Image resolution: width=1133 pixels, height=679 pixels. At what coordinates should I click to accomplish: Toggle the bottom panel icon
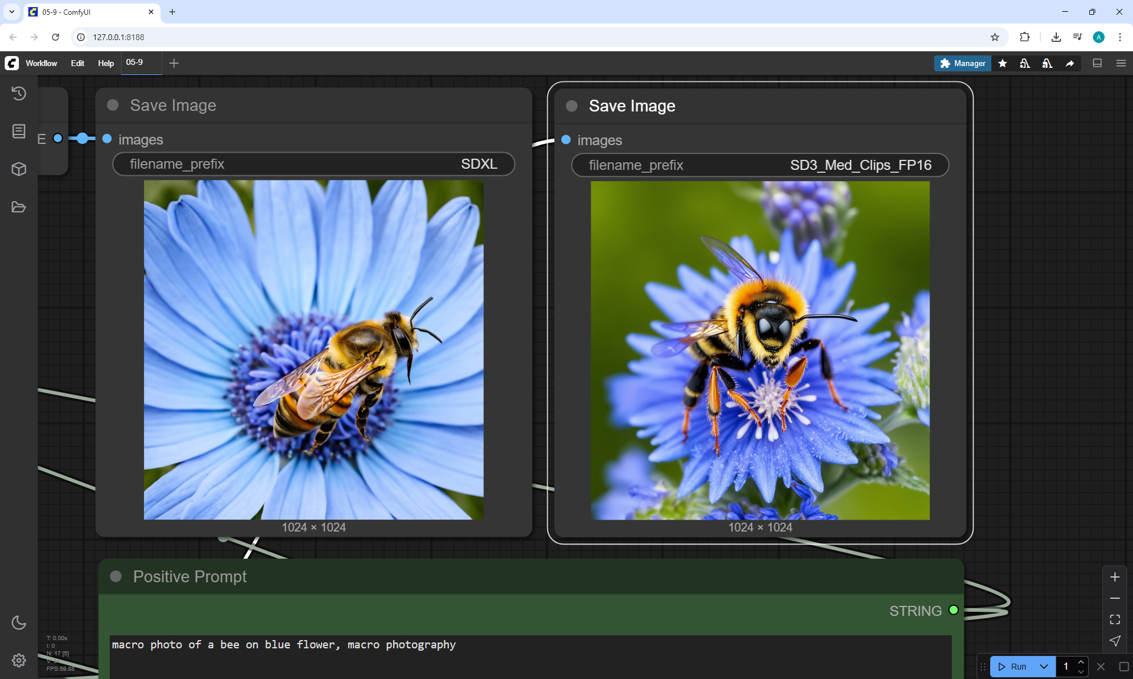(1097, 63)
